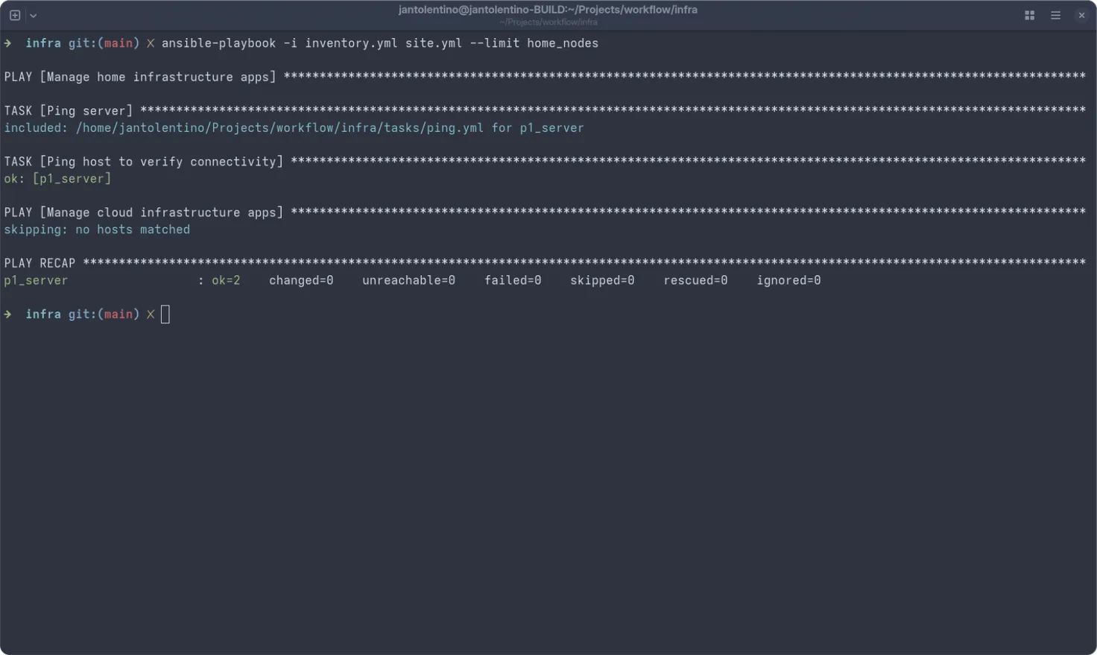Viewport: 1097px width, 655px height.
Task: Click home_nodes at the command end
Action: click(563, 43)
